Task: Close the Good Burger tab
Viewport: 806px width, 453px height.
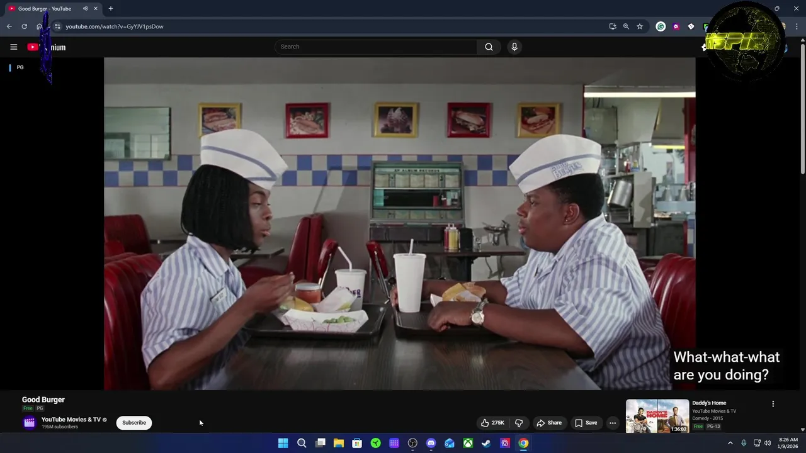Action: [x=96, y=9]
